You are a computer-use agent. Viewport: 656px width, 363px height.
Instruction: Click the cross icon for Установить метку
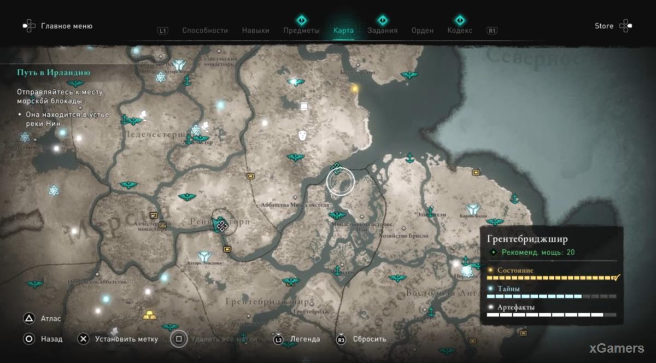pos(83,339)
